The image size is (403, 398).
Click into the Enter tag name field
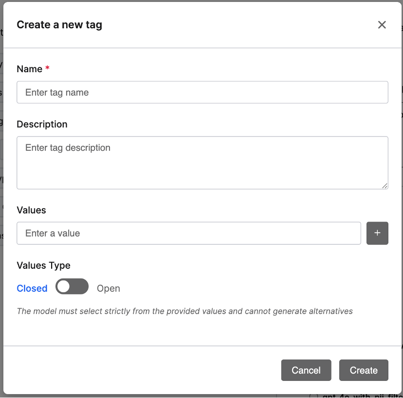202,92
